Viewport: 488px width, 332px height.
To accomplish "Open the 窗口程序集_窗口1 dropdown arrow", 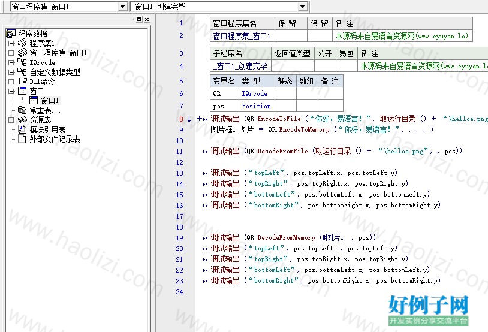I will pos(123,7).
